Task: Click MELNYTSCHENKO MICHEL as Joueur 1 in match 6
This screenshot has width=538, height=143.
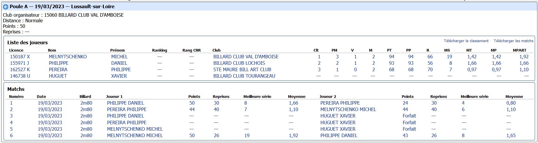Action: (x=135, y=135)
